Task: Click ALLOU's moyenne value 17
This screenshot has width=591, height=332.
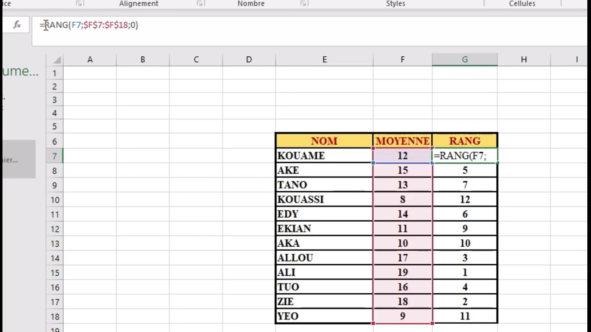Action: point(403,258)
